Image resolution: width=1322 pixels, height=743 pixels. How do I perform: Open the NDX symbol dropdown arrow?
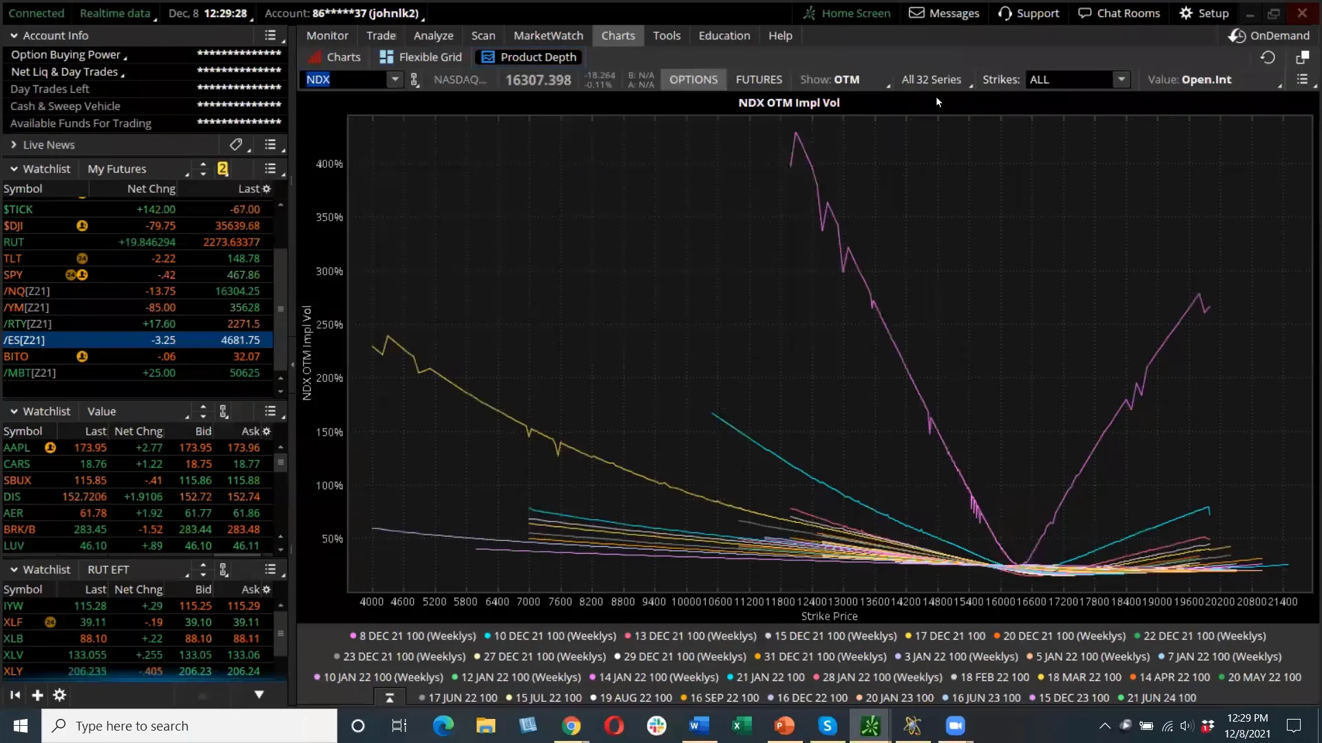click(x=395, y=80)
